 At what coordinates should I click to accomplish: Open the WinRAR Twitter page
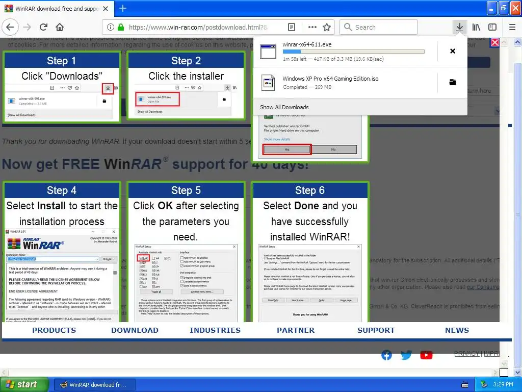click(x=406, y=355)
